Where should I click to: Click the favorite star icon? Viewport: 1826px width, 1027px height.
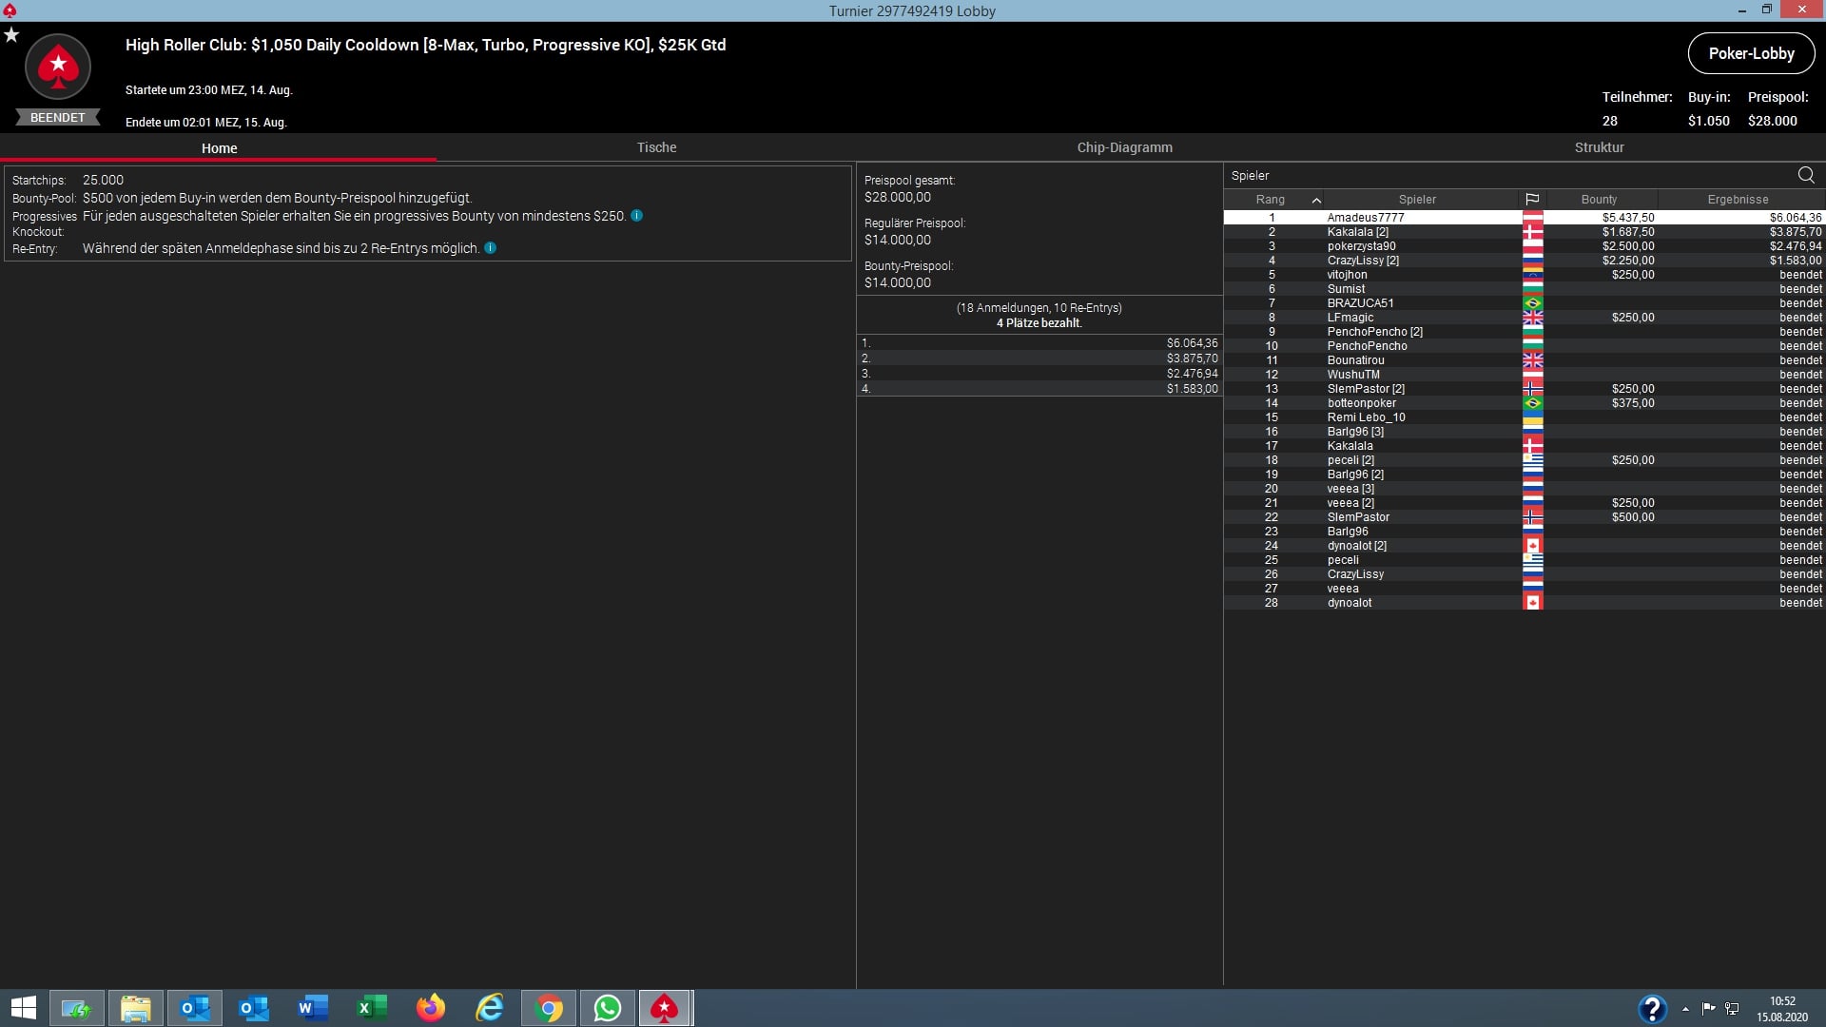[11, 35]
